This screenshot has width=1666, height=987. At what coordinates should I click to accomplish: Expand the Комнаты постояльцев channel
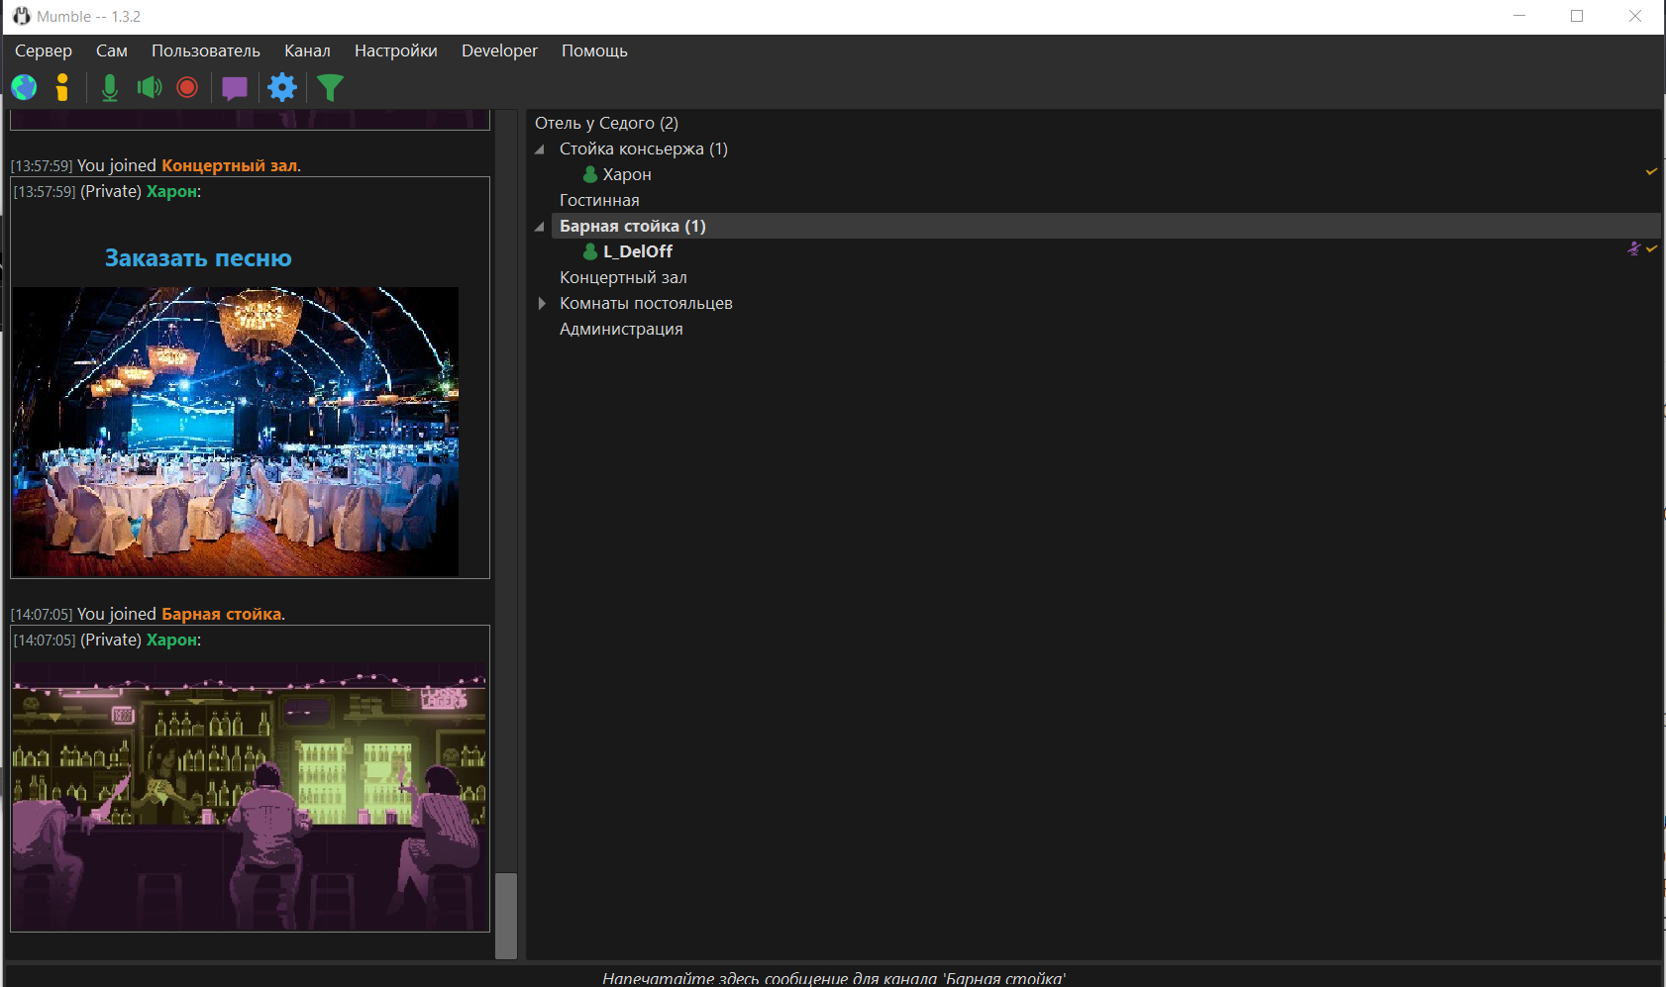[541, 304]
